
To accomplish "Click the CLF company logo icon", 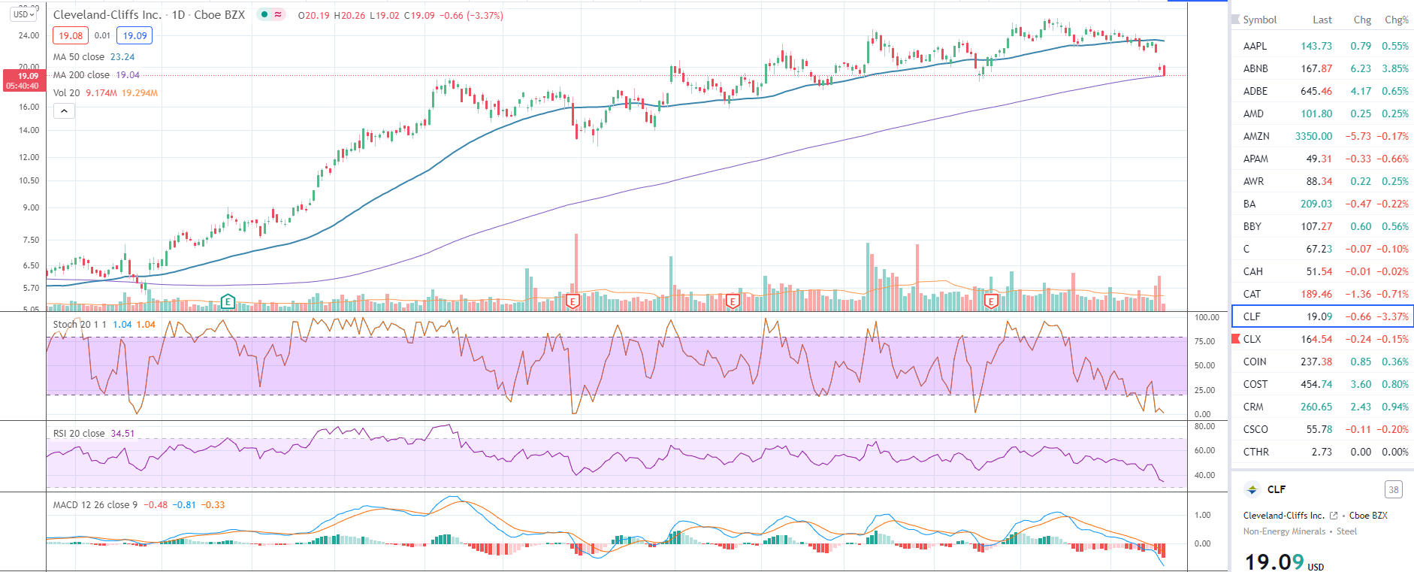I will tap(1252, 489).
